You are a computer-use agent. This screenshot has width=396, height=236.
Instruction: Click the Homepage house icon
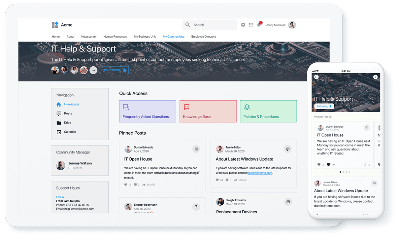click(59, 104)
